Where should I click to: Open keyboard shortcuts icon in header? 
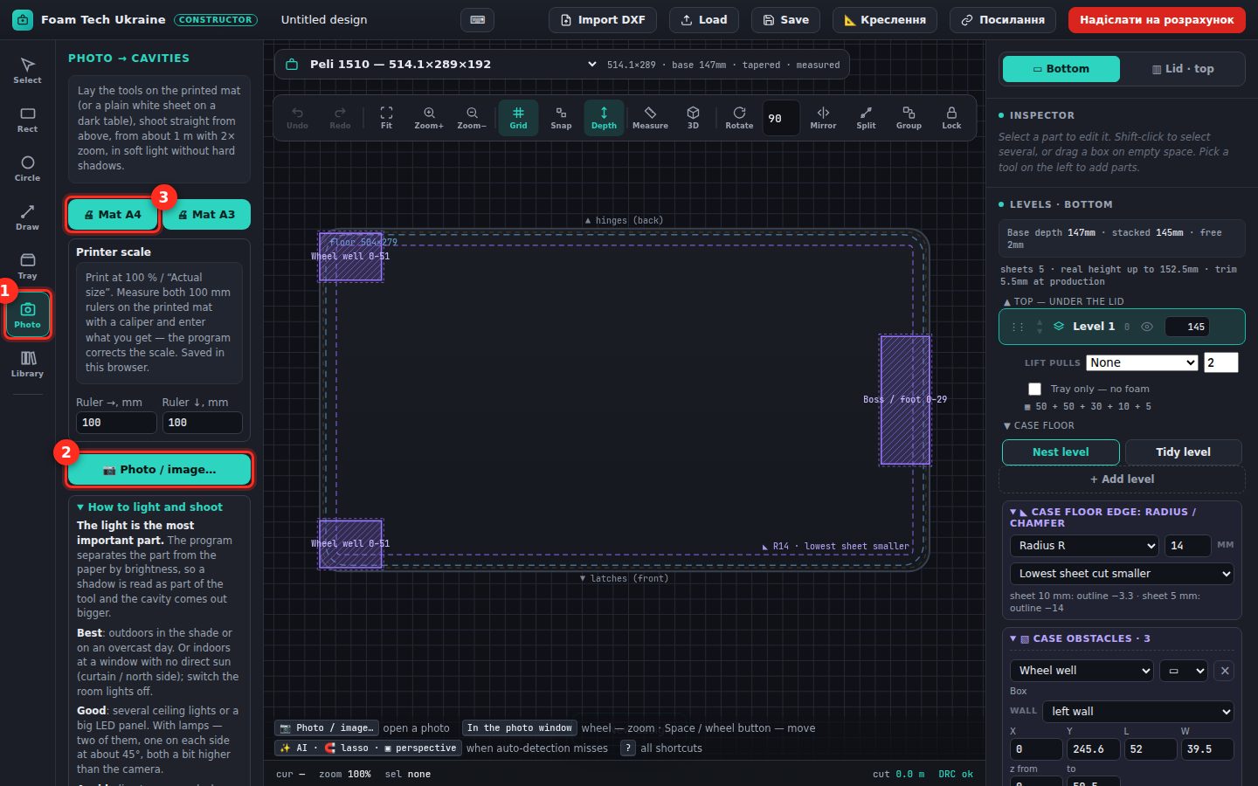[477, 19]
